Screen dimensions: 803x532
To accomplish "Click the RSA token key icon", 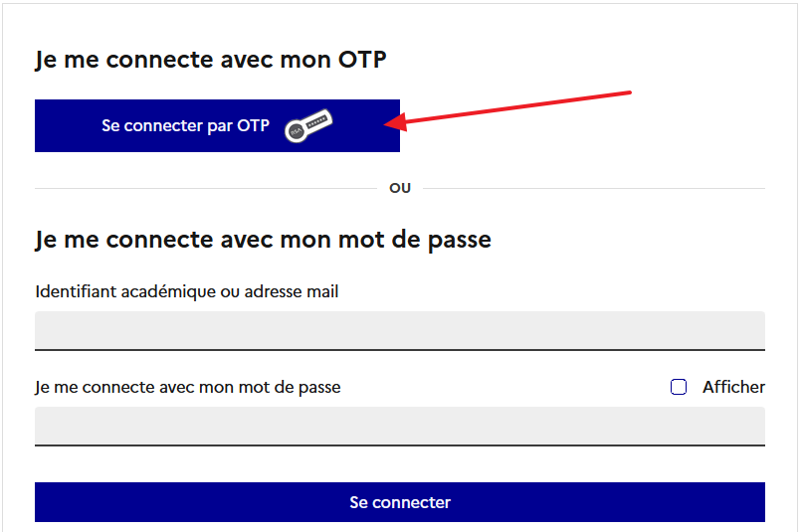I will click(x=308, y=126).
